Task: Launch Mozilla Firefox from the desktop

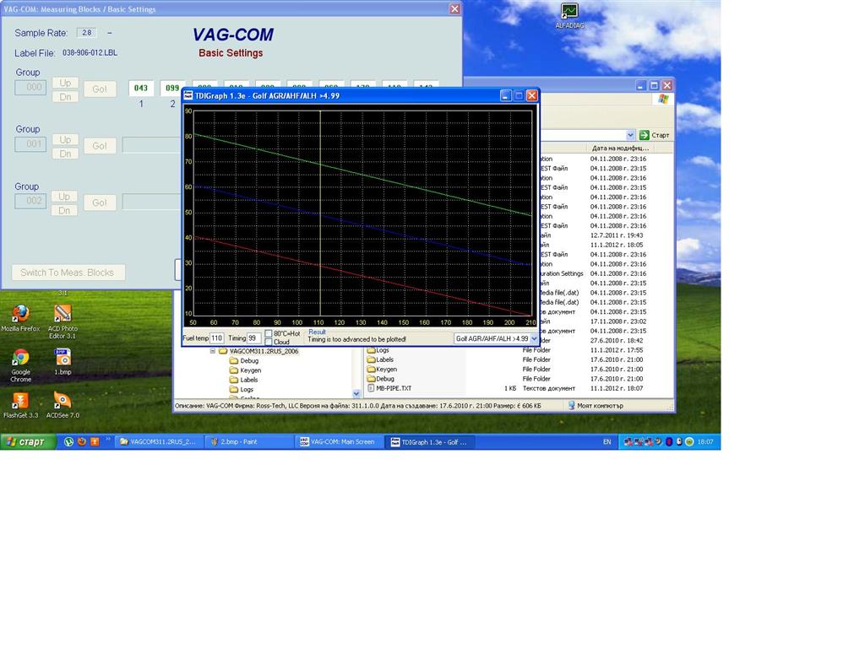Action: [20, 315]
